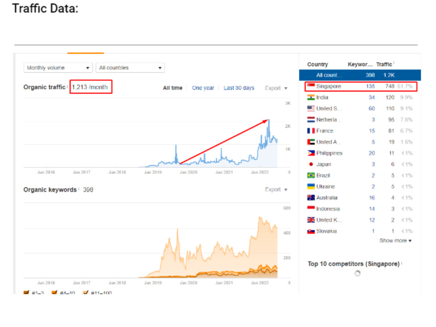Image resolution: width=436 pixels, height=327 pixels.
Task: Click the Singapore flag icon
Action: tap(311, 85)
